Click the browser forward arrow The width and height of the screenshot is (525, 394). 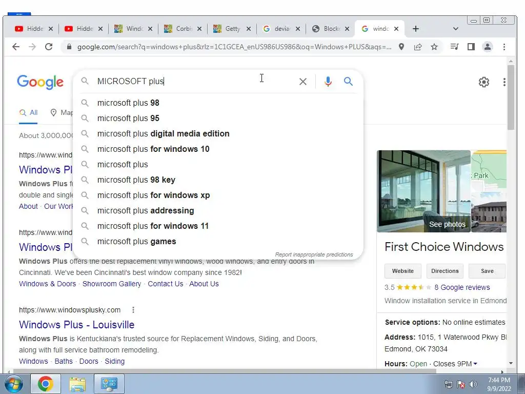pos(32,47)
